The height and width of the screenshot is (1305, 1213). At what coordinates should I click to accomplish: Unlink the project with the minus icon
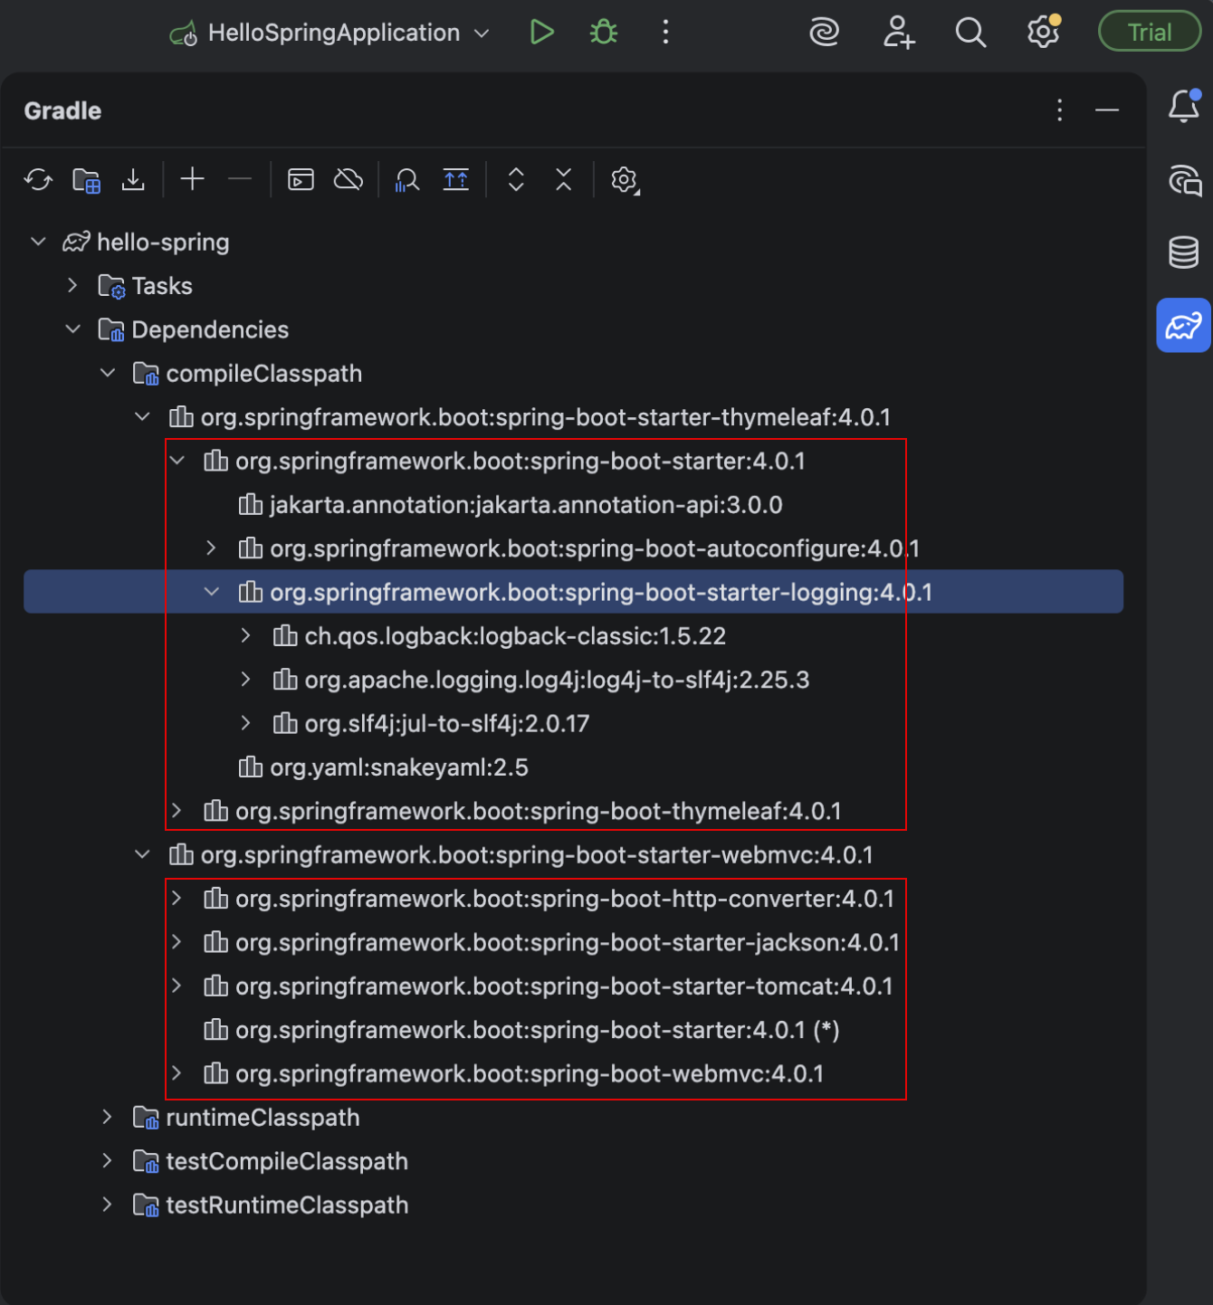point(240,179)
